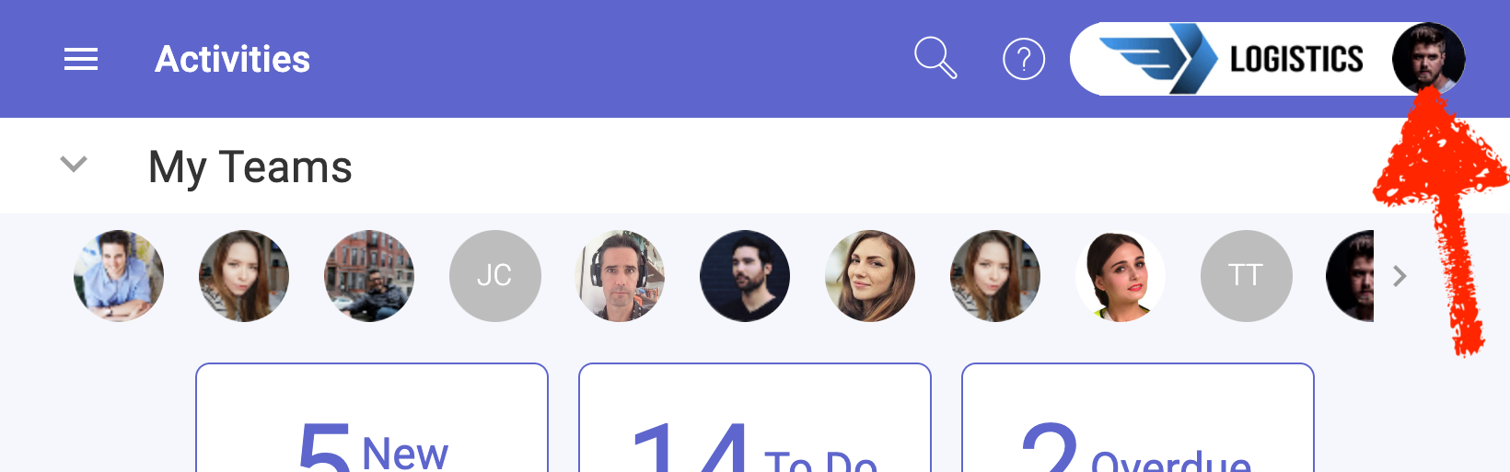Screen dimensions: 1510x472
Task: Open help via question mark icon
Action: click(x=1024, y=60)
